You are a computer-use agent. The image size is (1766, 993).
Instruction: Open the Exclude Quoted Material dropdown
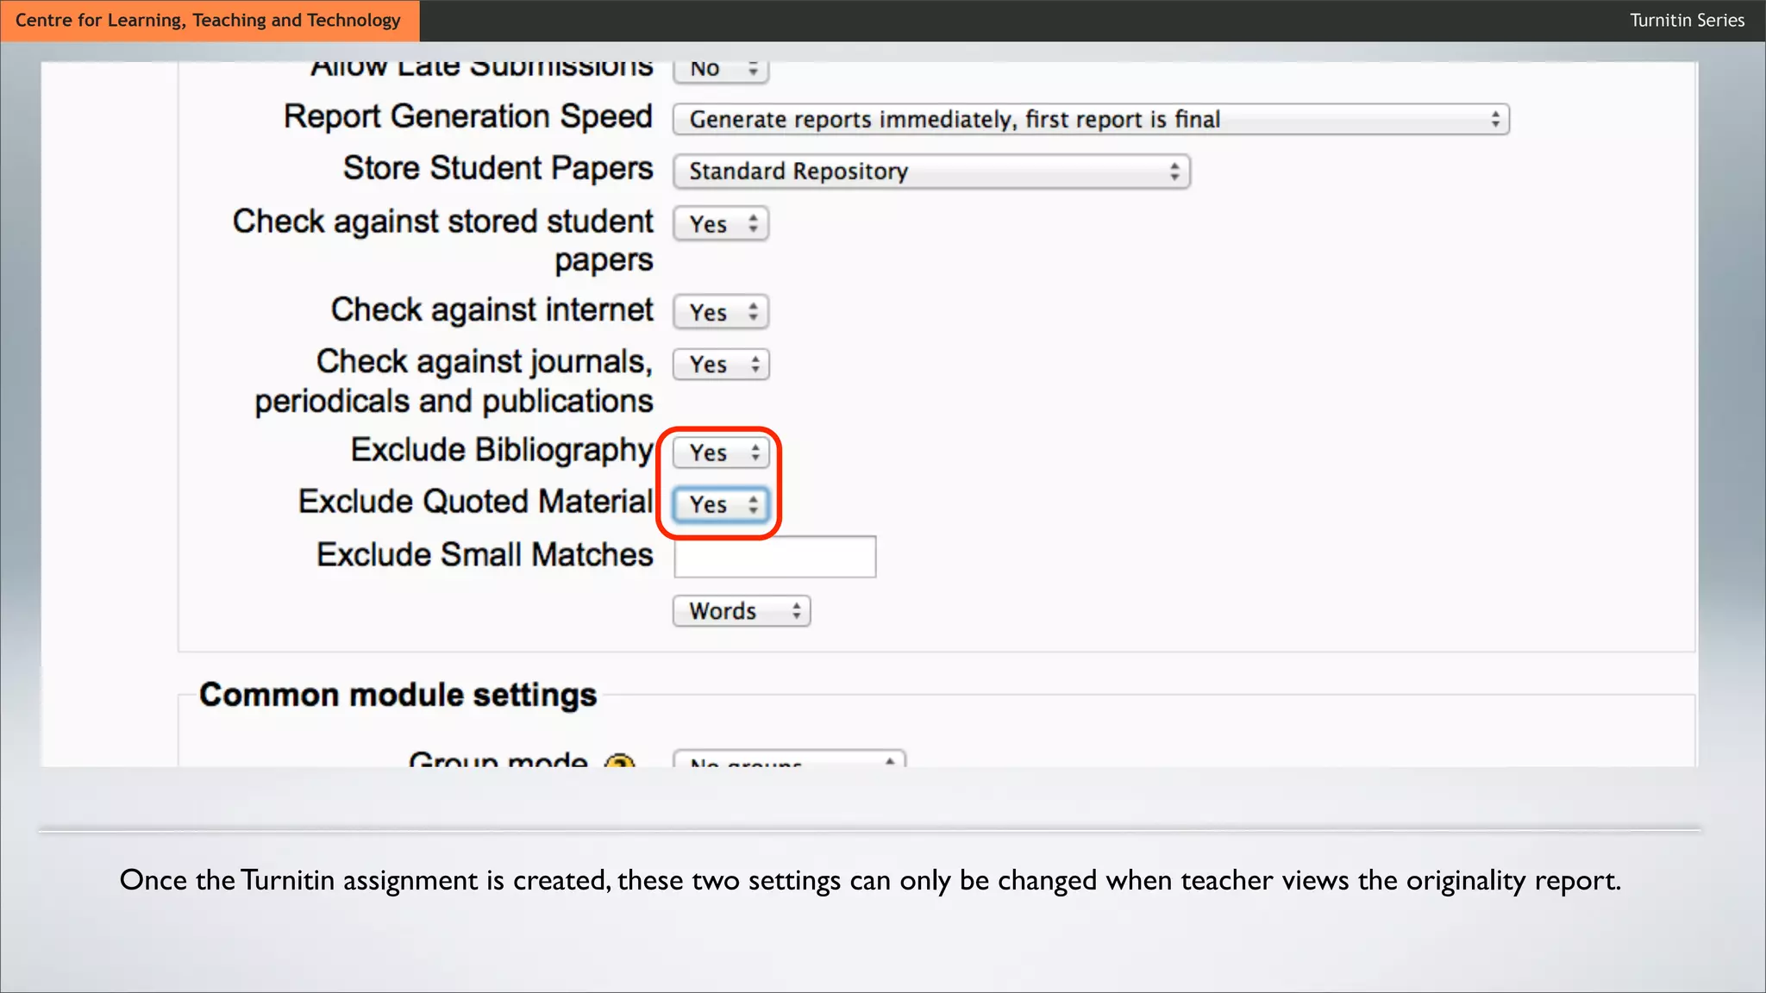coord(721,504)
